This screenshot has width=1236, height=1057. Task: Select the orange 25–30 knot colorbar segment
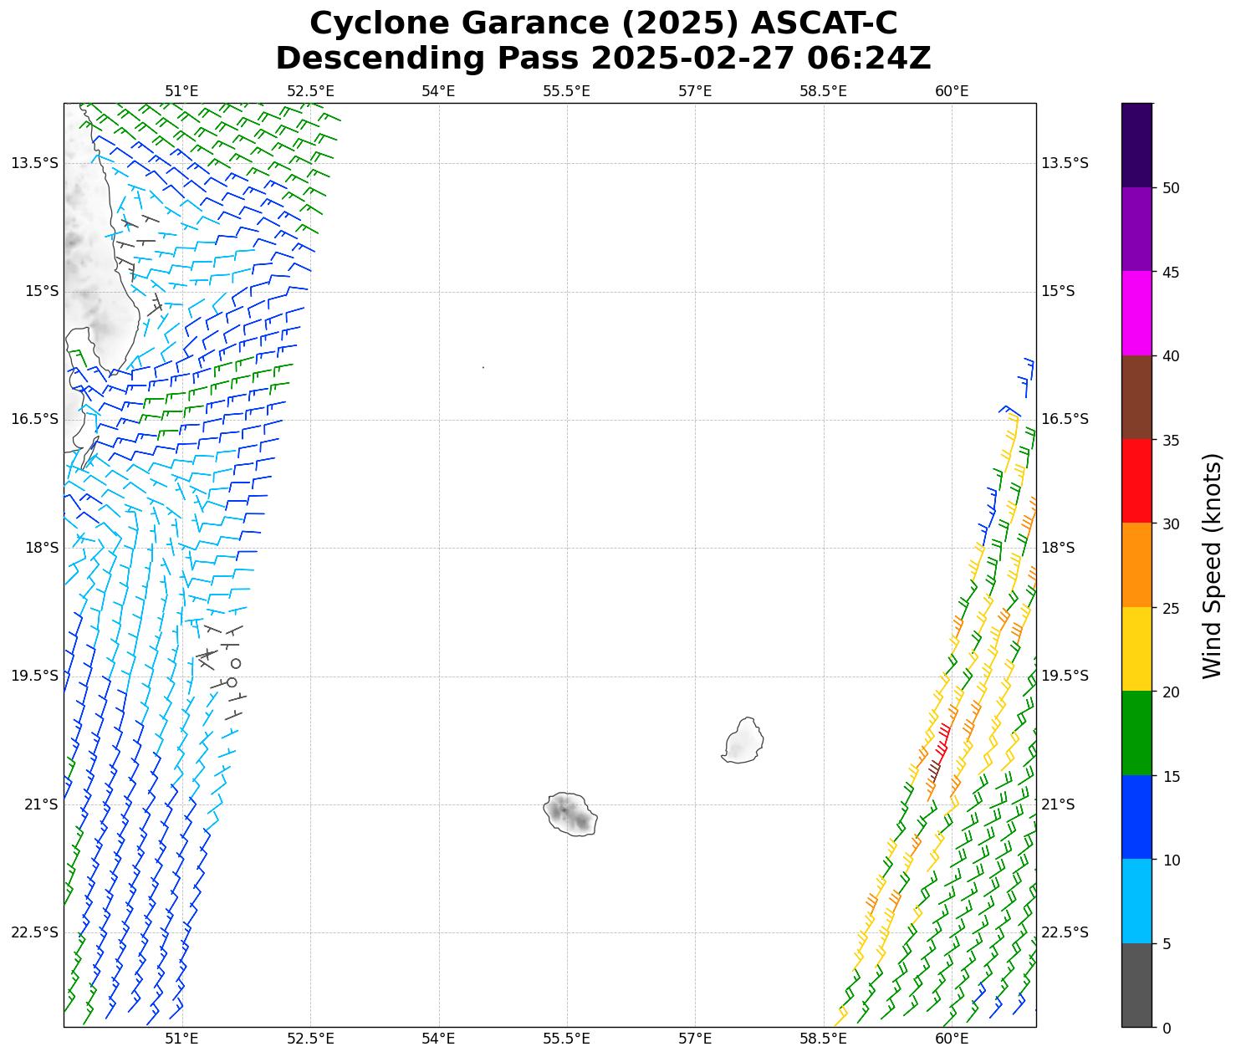tap(1136, 565)
